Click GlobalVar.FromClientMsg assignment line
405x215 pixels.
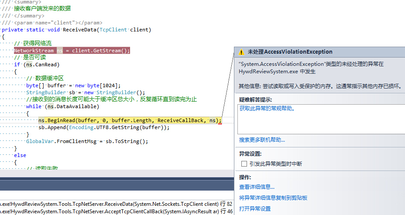click(87, 141)
